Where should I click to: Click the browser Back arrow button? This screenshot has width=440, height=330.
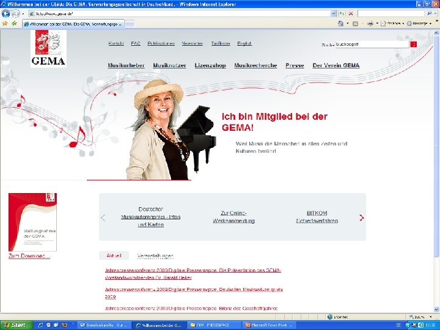6,13
